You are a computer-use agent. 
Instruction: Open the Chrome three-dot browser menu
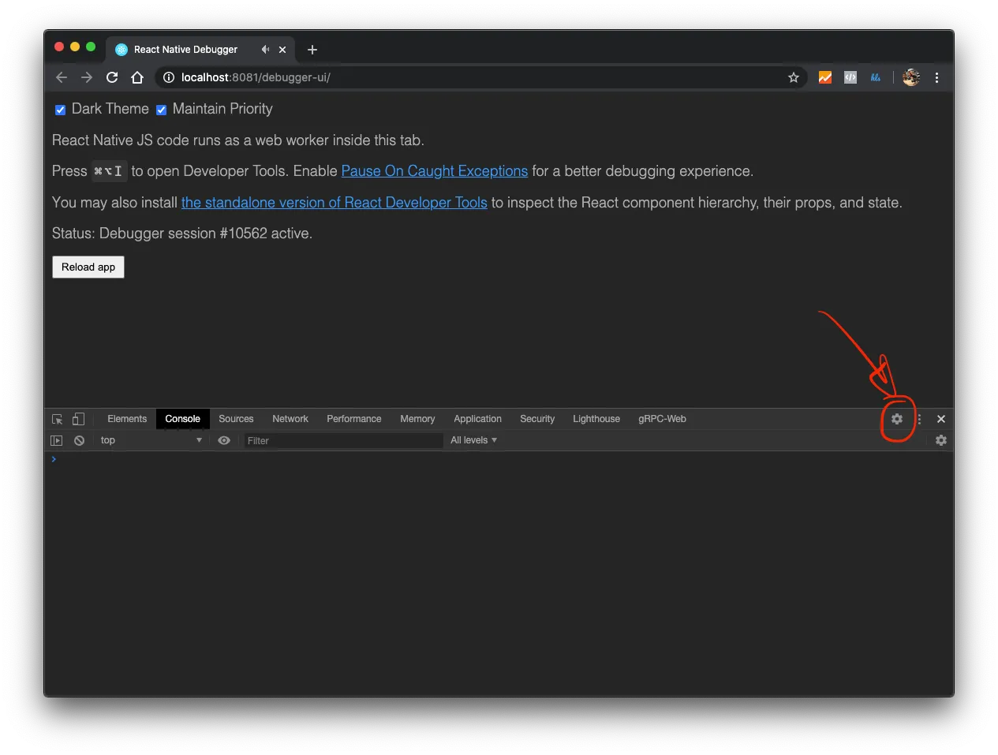[x=936, y=77]
